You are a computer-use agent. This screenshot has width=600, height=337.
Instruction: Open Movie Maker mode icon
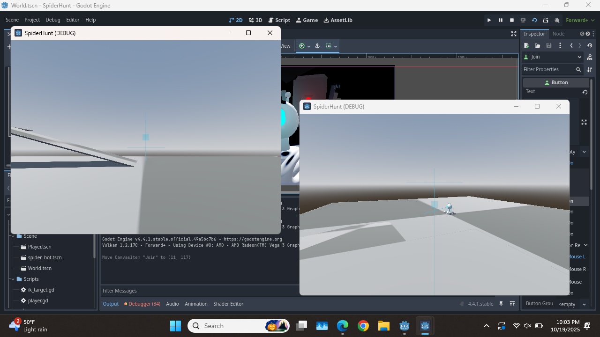pos(557,20)
